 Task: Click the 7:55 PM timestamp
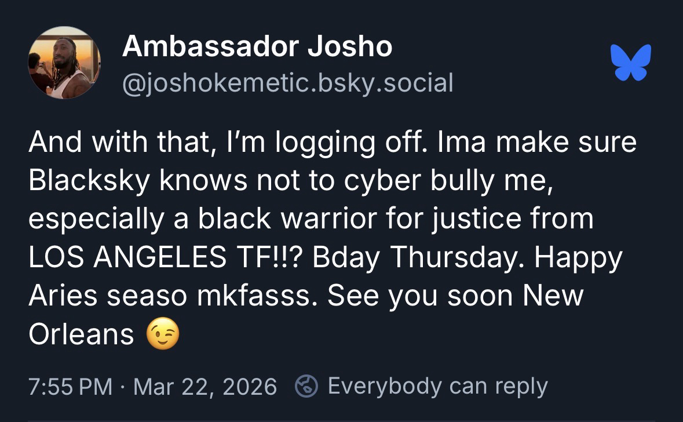[70, 387]
